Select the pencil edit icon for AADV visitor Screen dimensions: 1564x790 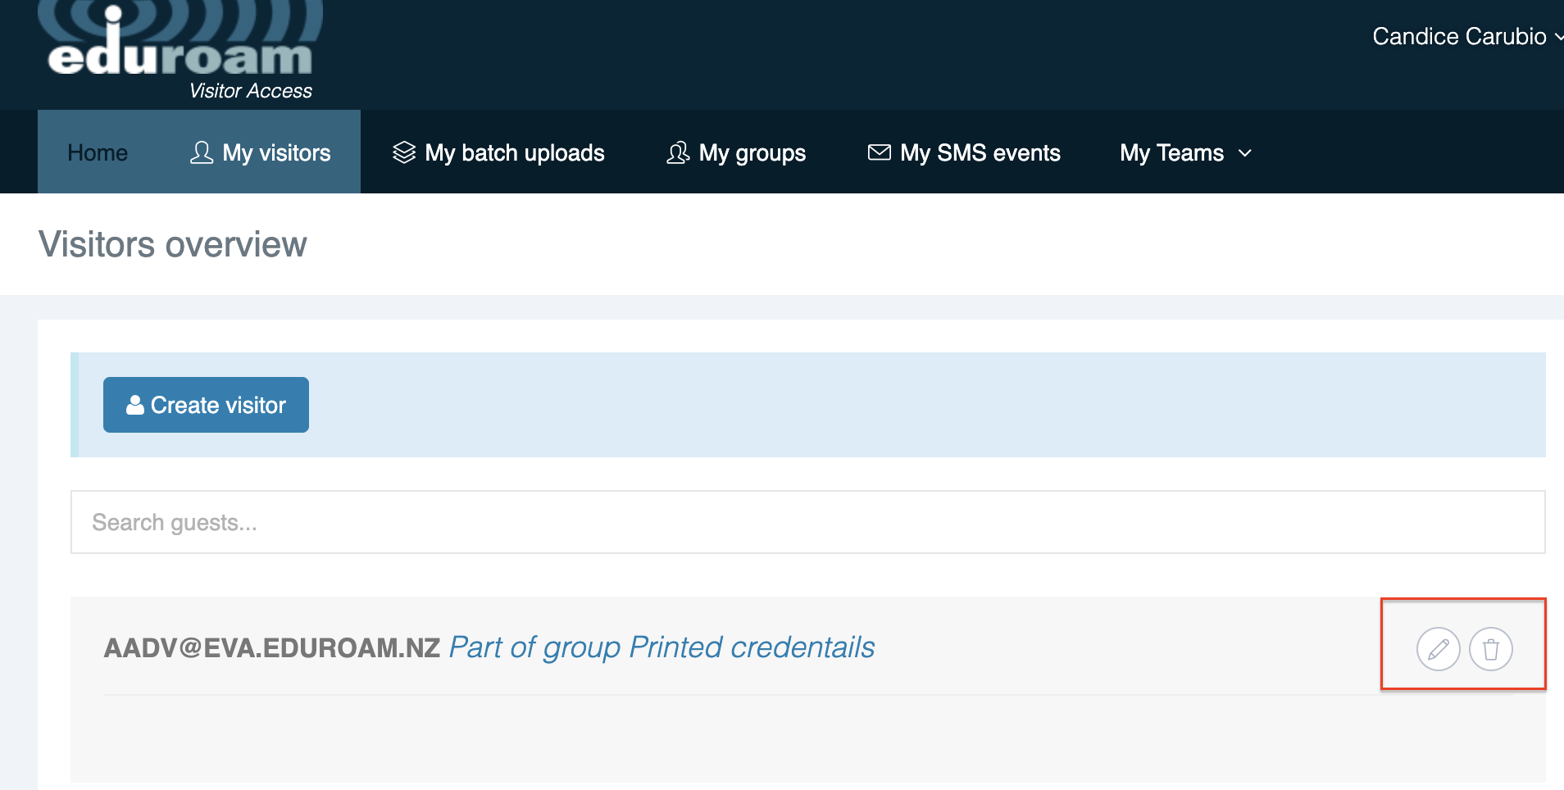(x=1437, y=648)
